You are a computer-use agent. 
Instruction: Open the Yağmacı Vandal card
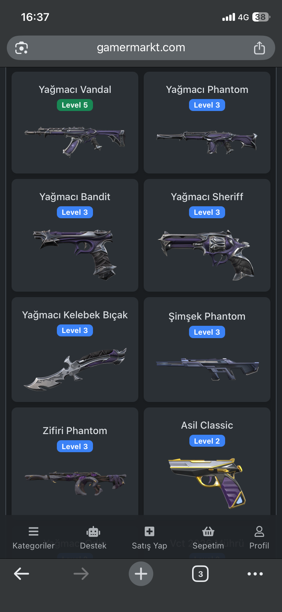coord(75,123)
